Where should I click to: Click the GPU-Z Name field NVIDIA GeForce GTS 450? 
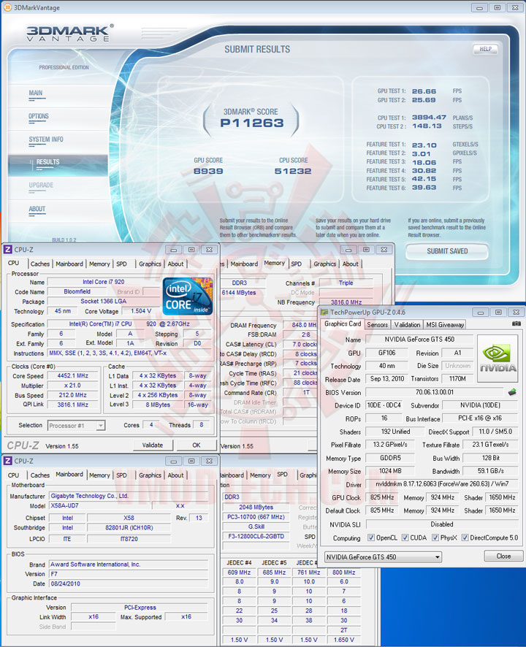coord(419,340)
